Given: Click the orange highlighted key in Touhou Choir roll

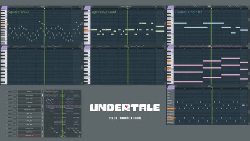Looking at the screenshot, I should (x=169, y=23).
